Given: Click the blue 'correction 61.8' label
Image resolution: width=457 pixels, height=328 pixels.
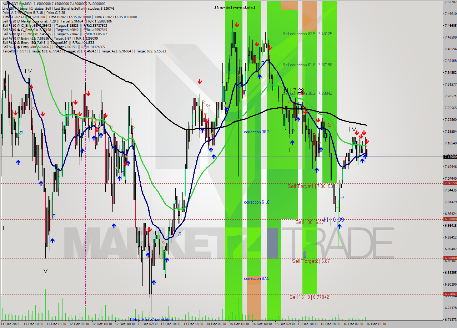Looking at the screenshot, I should (x=256, y=202).
